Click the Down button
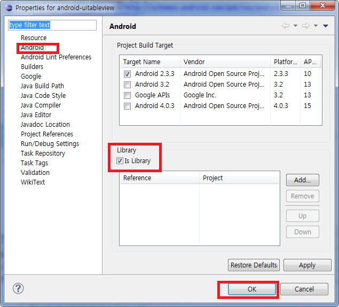Screen dimensions: 339x307 (303, 232)
